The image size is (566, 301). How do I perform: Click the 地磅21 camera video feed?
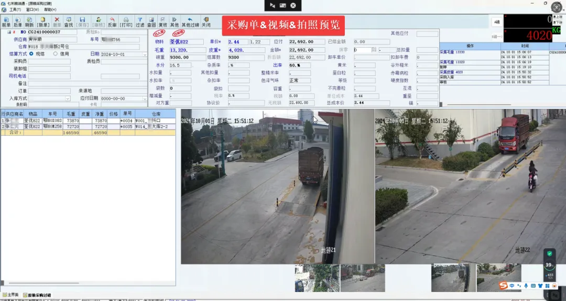(x=278, y=187)
